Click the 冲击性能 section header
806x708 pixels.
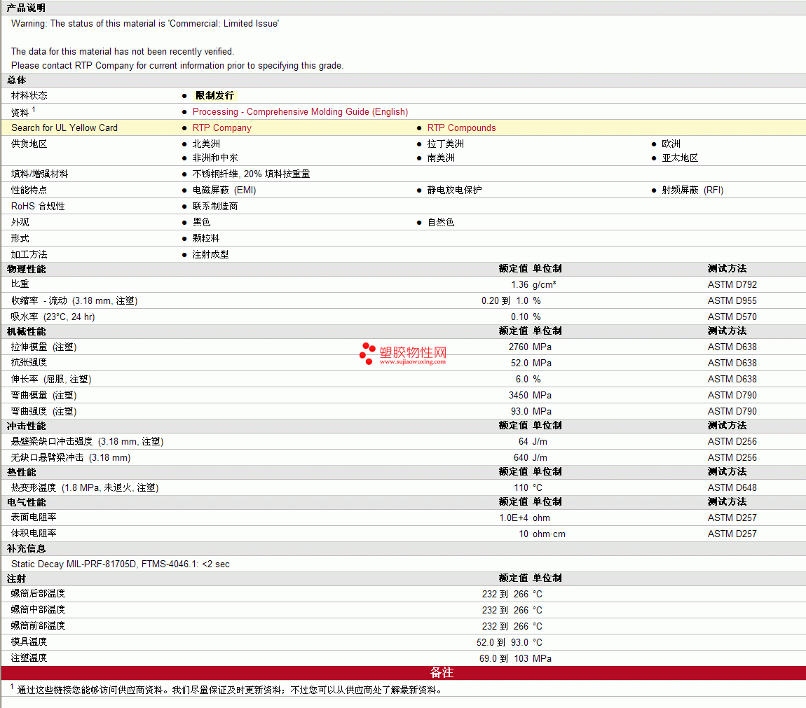tap(26, 426)
